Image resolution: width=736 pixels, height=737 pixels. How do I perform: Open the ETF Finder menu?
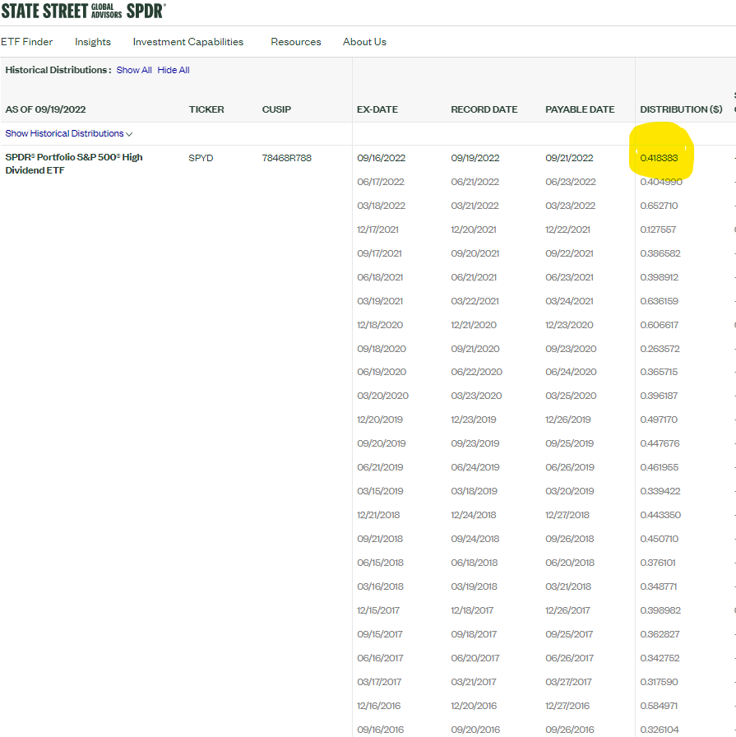click(x=27, y=42)
